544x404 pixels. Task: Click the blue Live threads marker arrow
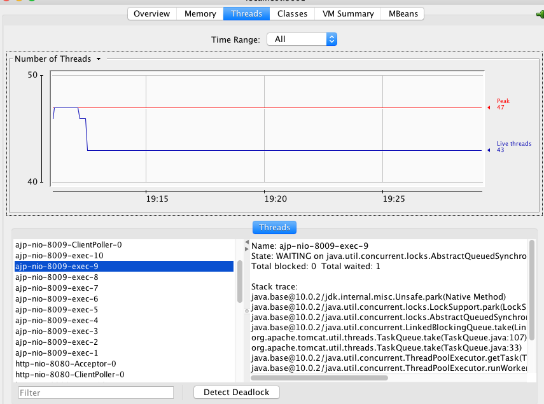(489, 150)
